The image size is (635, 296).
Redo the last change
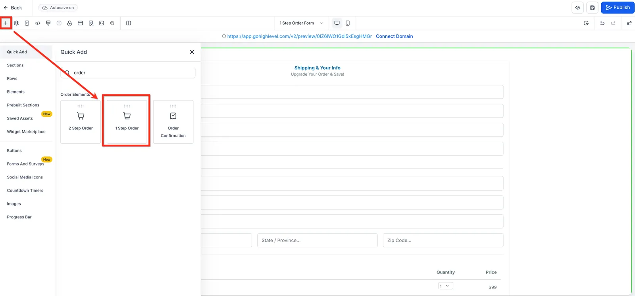pos(613,23)
